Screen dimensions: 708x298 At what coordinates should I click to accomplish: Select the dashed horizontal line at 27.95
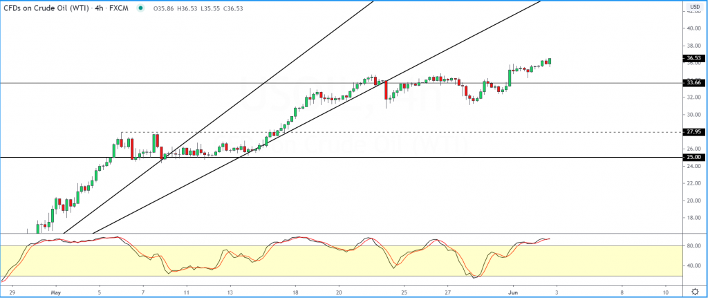tap(415, 132)
